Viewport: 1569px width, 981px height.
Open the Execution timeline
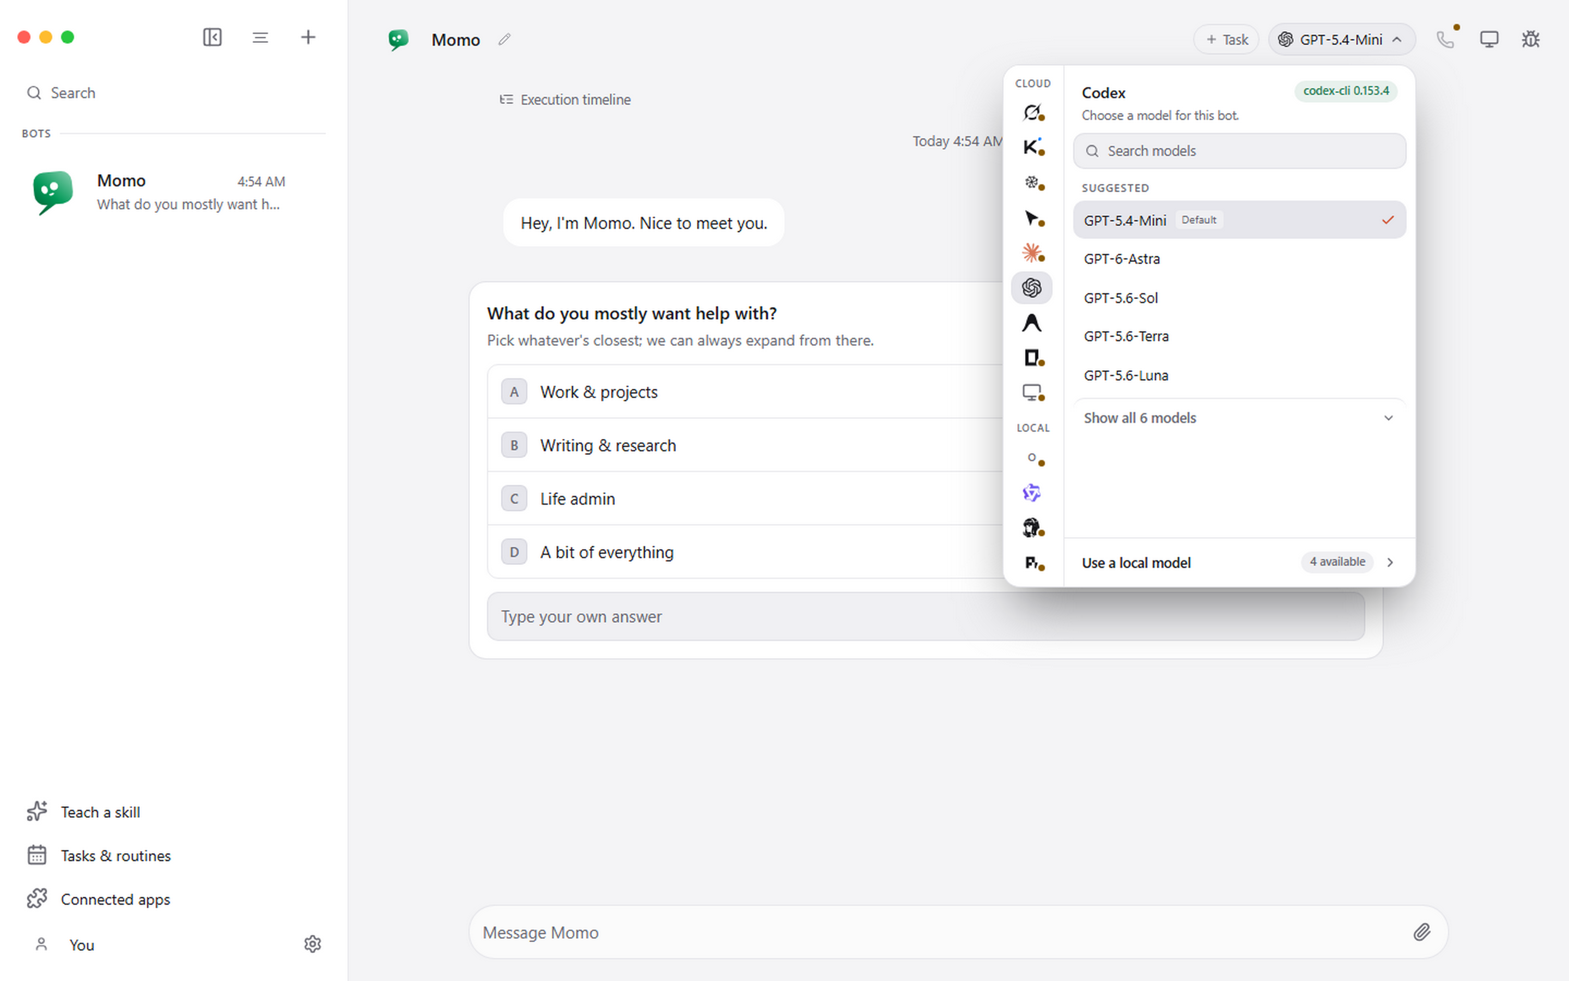[565, 100]
